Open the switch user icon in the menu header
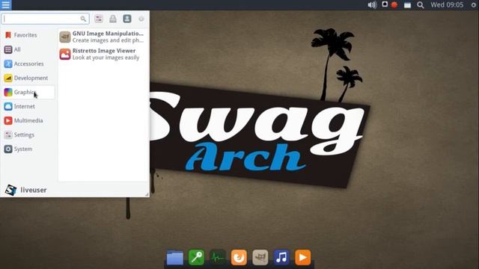 (127, 19)
